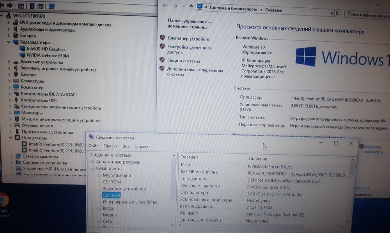Click the Камеры camera icon
Screen dimensions: 390x233
[x=16, y=74]
